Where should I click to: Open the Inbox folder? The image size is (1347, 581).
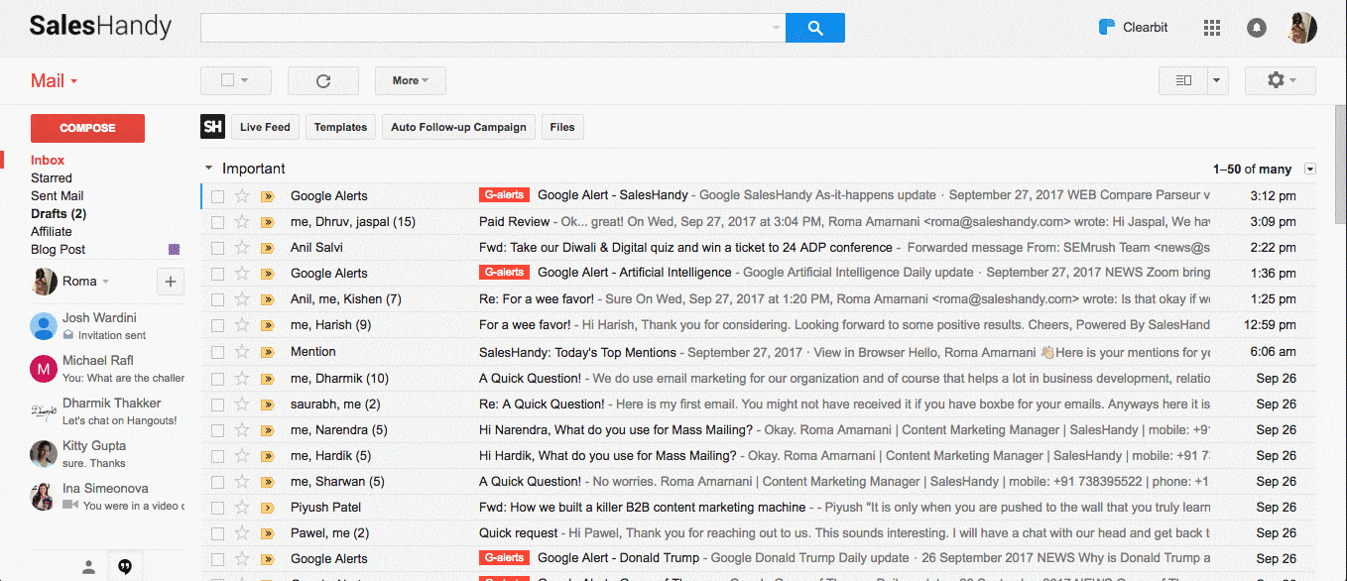point(48,161)
